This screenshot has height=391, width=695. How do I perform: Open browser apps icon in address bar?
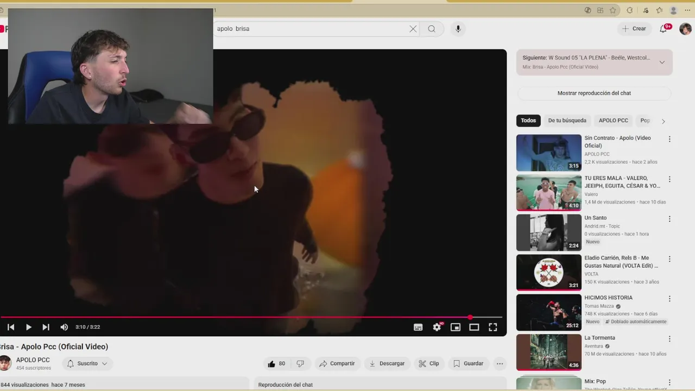coord(600,10)
